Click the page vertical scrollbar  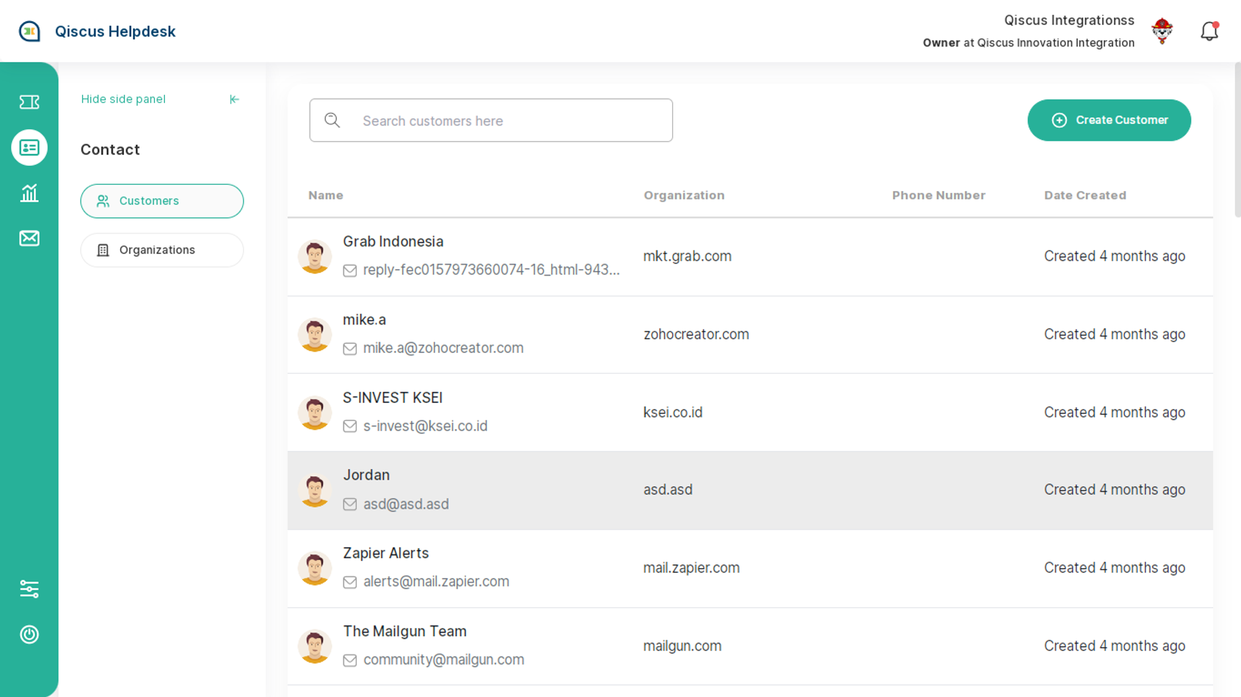(1237, 140)
